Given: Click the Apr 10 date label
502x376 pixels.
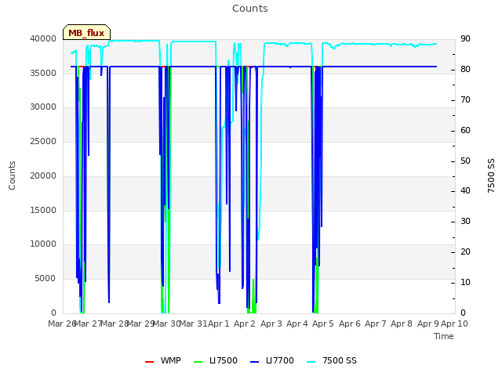Looking at the screenshot, I should click(x=454, y=324).
